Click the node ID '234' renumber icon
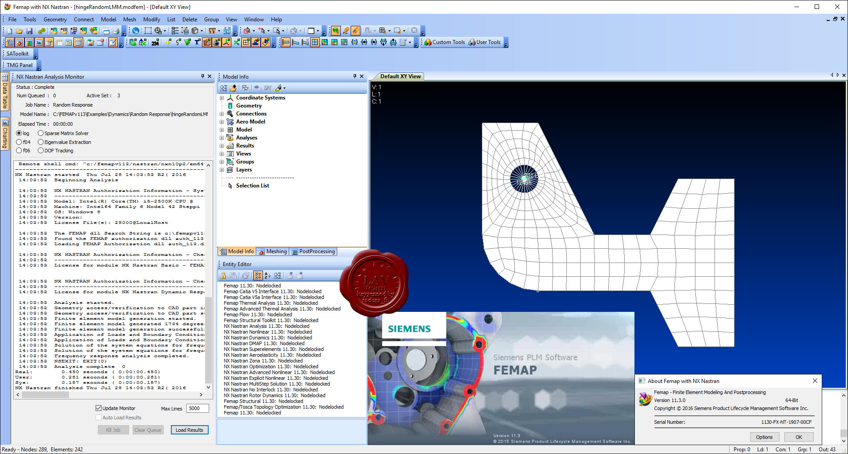This screenshot has height=454, width=848. 155,43
